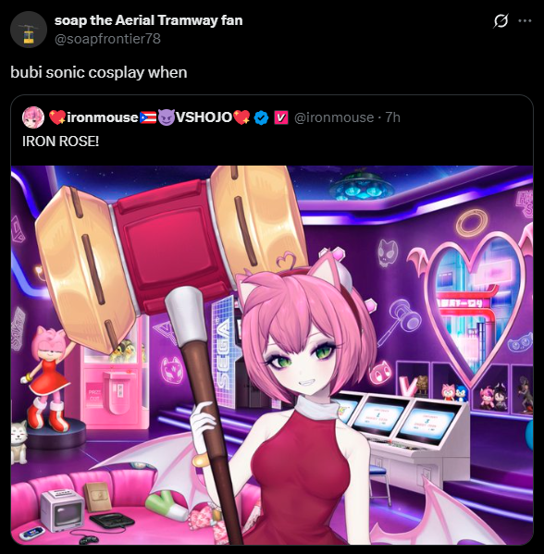Open ironmouse's round profile avatar

pyautogui.click(x=33, y=117)
